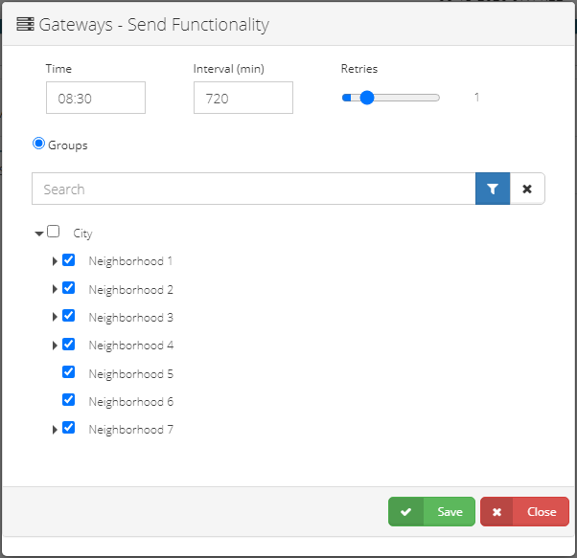
Task: Expand the Neighborhood 7 node
Action: 55,430
